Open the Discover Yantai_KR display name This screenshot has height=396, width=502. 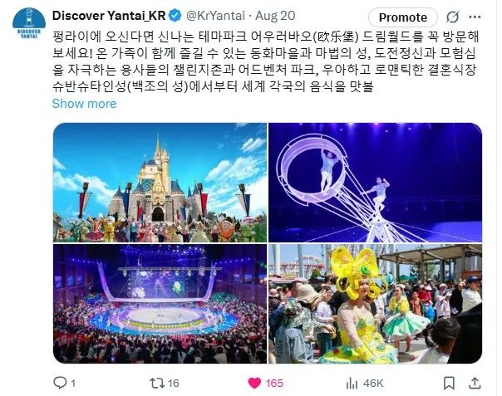[109, 16]
